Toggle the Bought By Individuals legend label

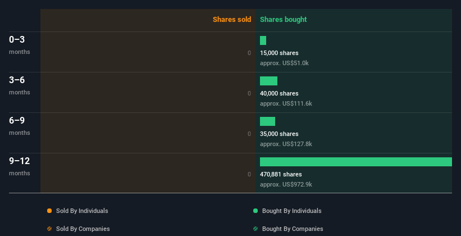(x=291, y=211)
